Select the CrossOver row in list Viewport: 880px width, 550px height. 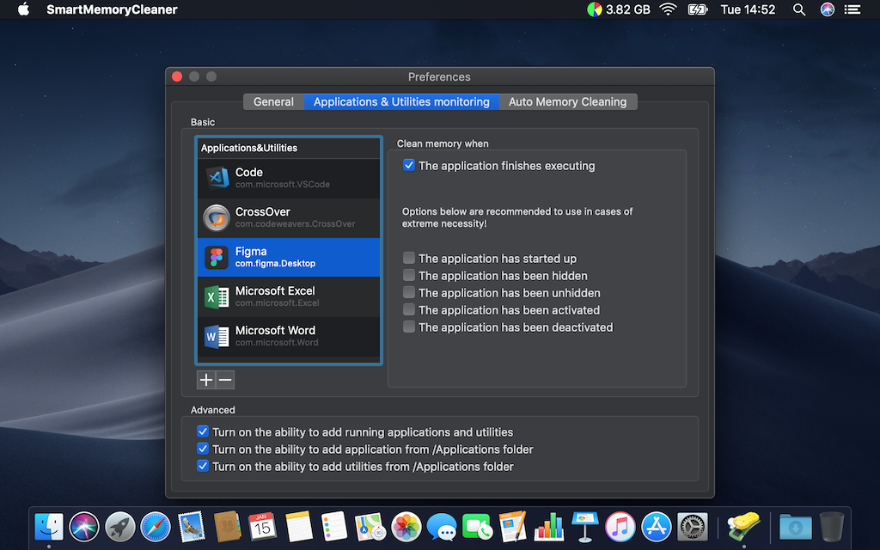coord(289,217)
